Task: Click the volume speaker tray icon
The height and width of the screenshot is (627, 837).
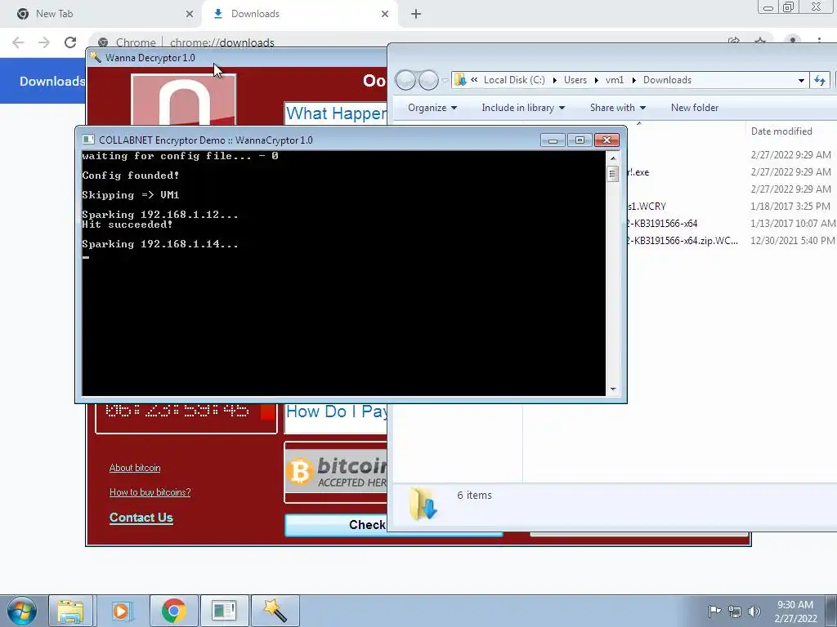Action: 754,611
